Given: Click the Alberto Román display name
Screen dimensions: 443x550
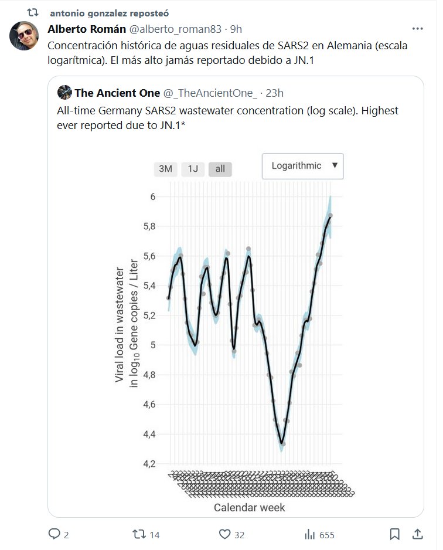Looking at the screenshot, I should [86, 29].
